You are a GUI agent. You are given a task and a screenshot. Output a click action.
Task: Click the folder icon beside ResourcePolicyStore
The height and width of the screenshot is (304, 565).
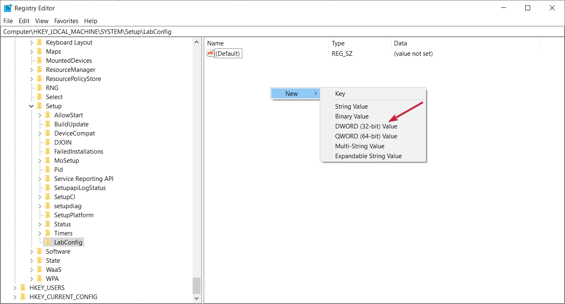click(39, 78)
